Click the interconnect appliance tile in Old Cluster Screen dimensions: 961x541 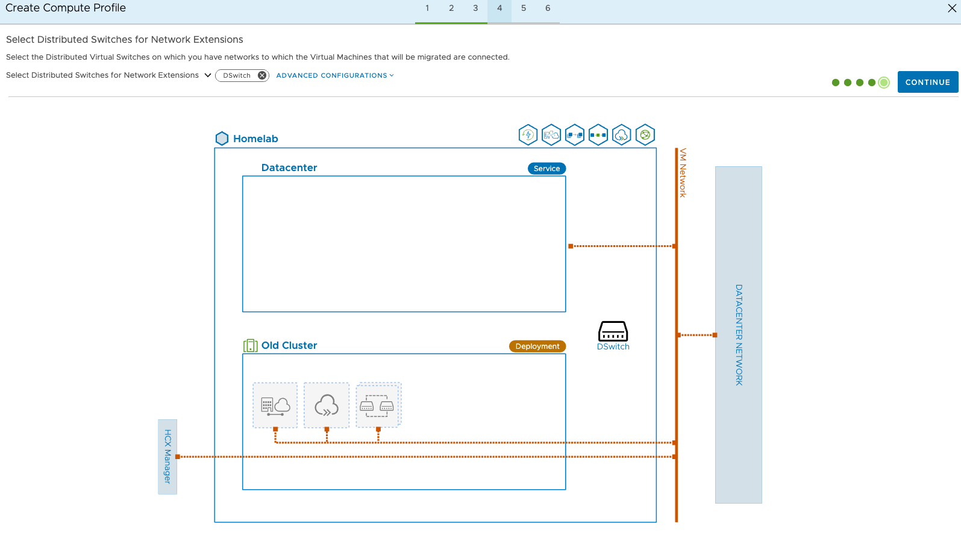[275, 405]
